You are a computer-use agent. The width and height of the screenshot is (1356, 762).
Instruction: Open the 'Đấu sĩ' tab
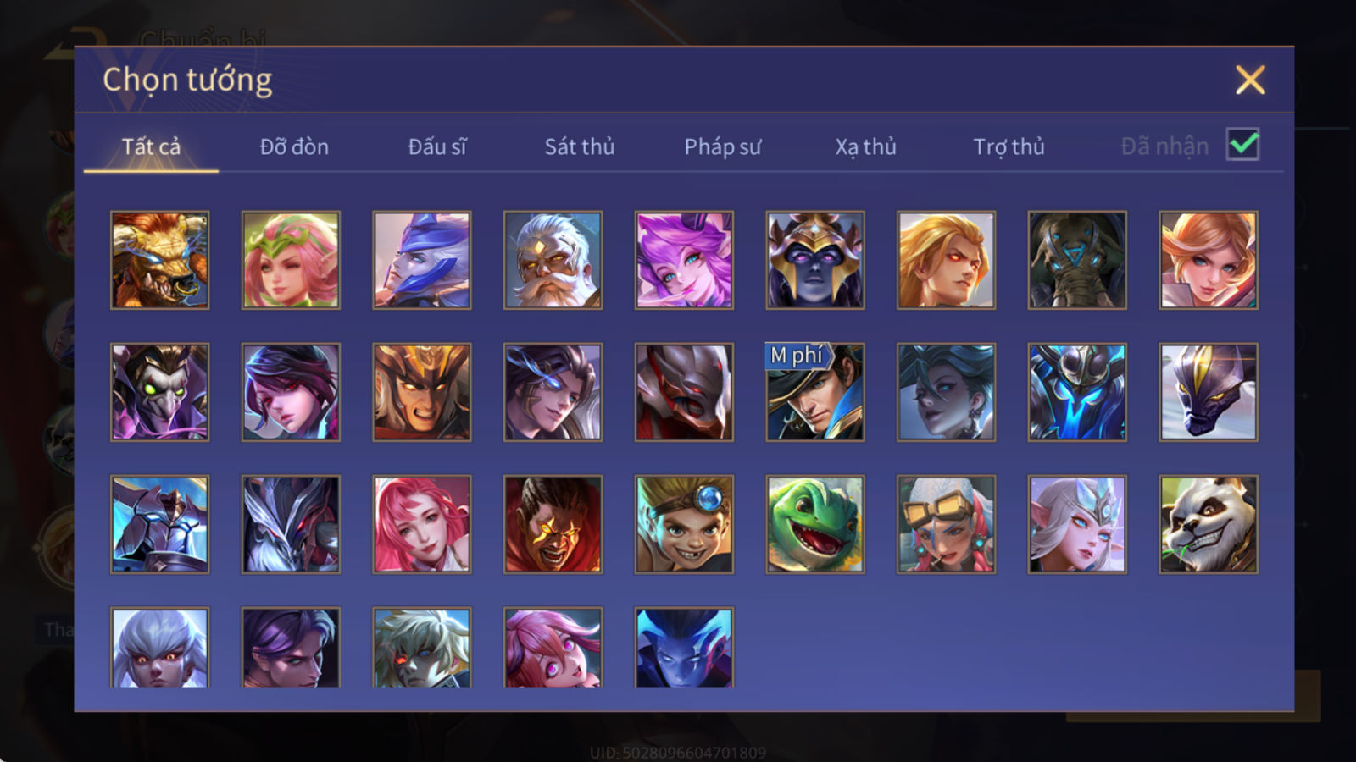click(436, 146)
